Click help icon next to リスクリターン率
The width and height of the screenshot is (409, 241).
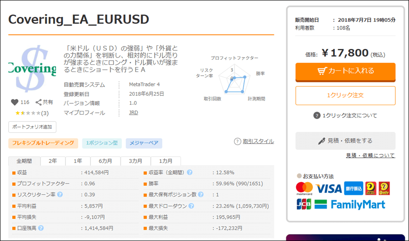(60, 195)
